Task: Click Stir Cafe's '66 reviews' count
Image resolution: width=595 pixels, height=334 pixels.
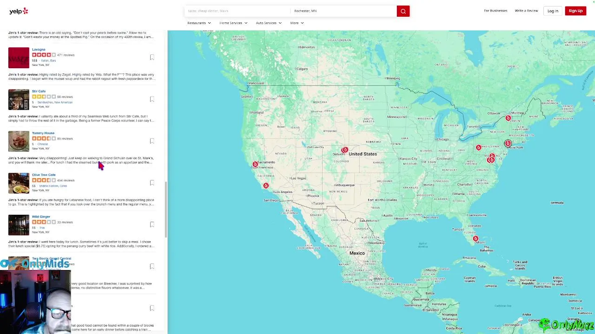Action: (65, 96)
